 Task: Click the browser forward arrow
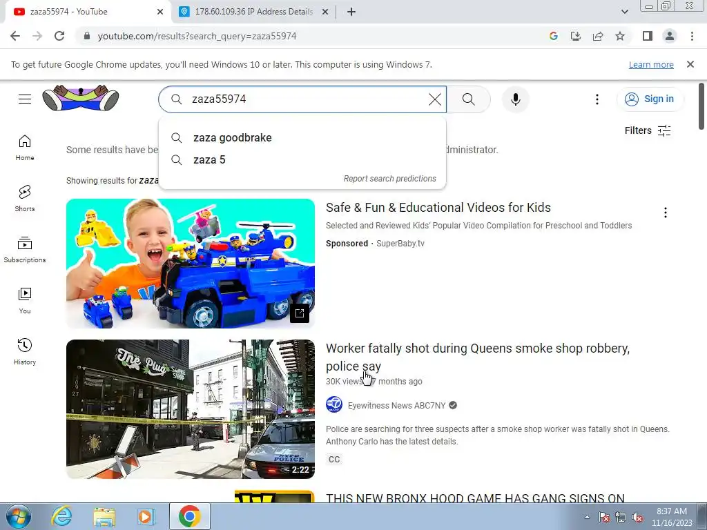37,36
